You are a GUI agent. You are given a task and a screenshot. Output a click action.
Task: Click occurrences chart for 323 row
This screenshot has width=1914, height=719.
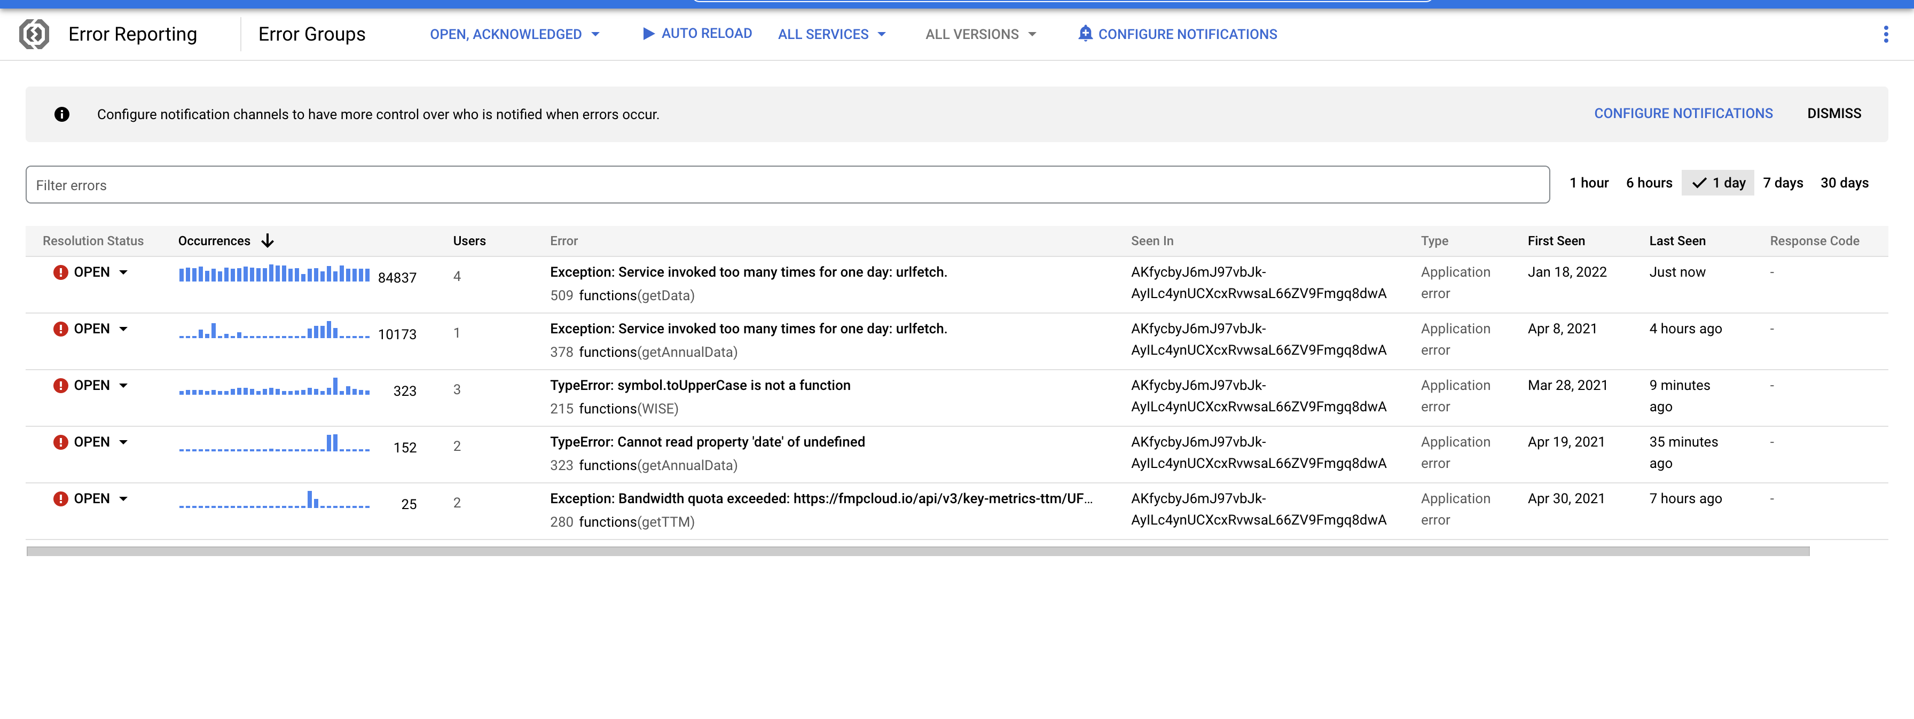coord(274,386)
